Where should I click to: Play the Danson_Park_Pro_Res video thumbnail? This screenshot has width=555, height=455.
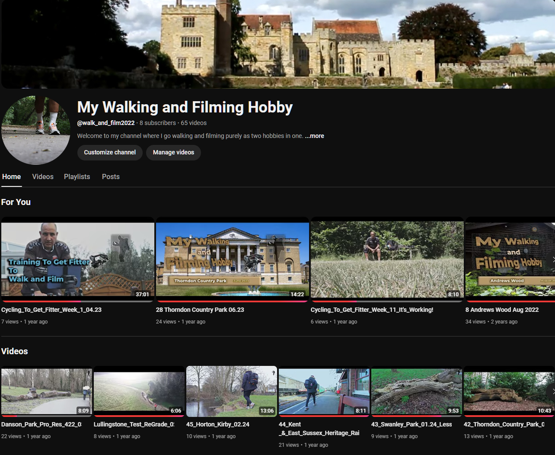46,391
